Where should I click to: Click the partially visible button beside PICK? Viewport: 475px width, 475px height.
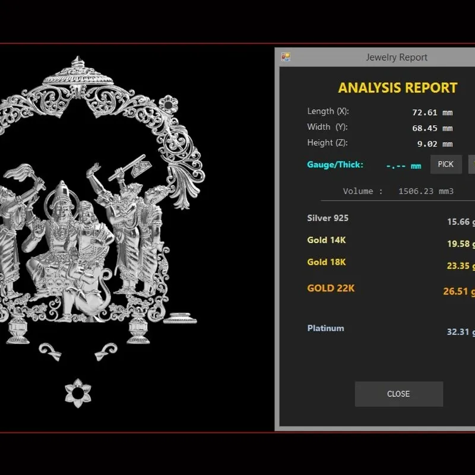click(x=471, y=164)
